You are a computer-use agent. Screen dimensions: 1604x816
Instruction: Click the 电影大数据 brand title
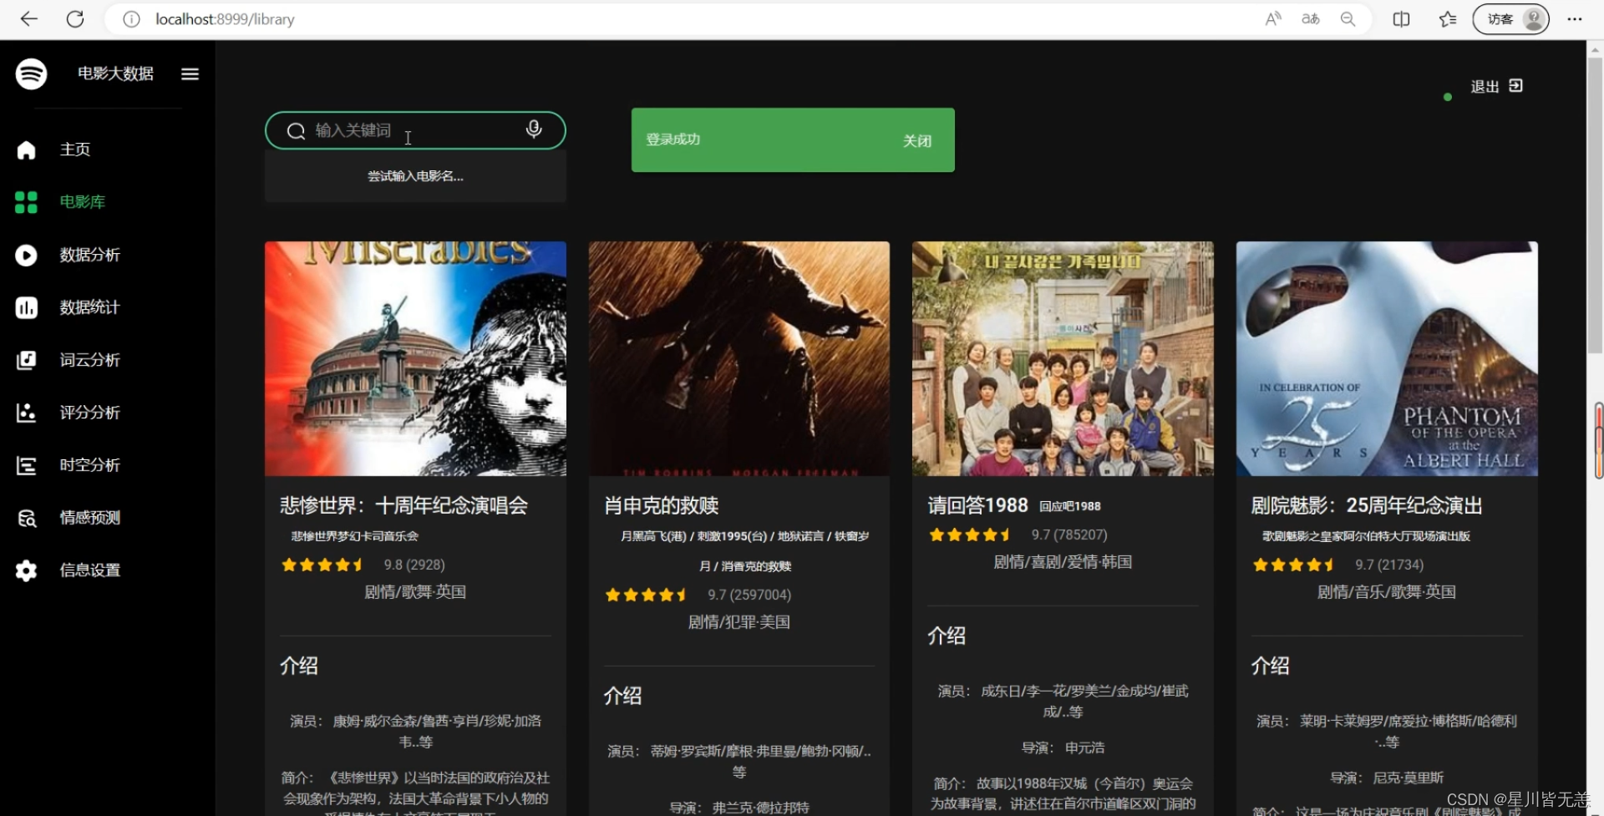[x=115, y=73]
